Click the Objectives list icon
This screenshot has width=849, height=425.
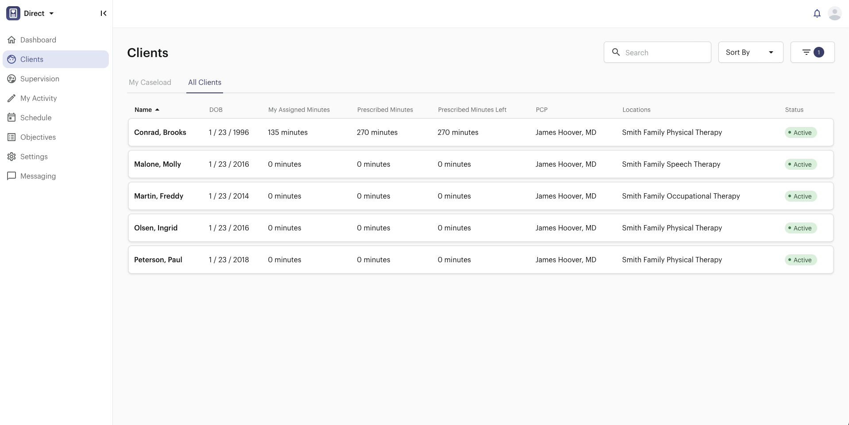coord(12,137)
